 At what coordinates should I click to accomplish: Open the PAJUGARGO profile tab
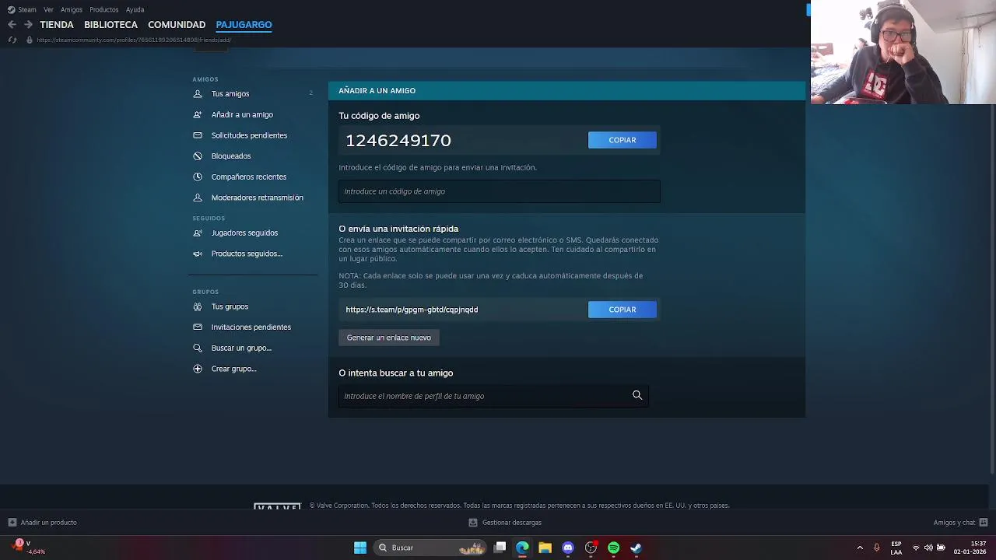click(244, 25)
